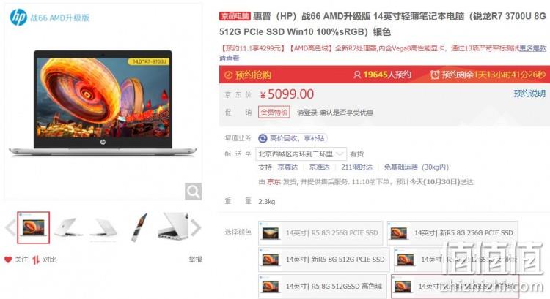This screenshot has width=550, height=299.
Task: Open the 预约说明 reservation info link
Action: click(x=529, y=94)
